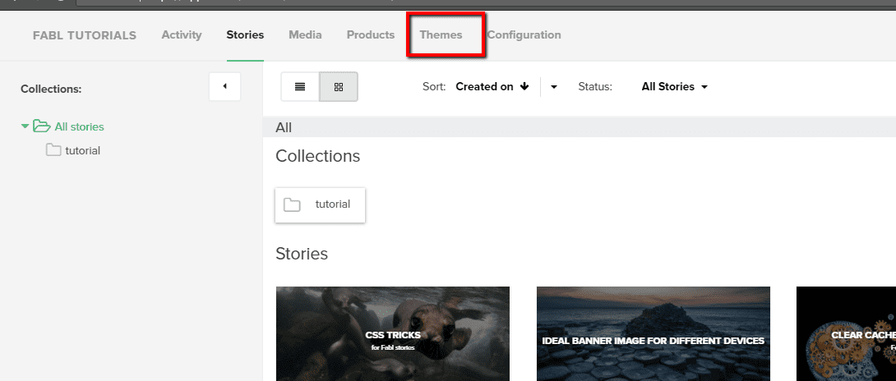Switch to the Themes tab

click(441, 34)
